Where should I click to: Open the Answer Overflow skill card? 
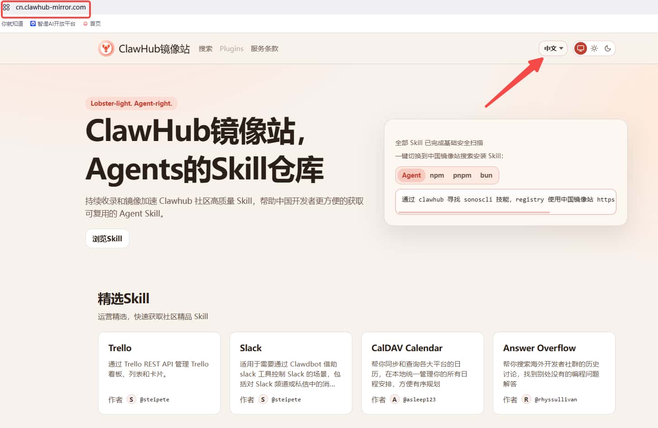point(554,373)
